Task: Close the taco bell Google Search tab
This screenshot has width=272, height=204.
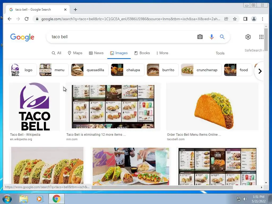Action: [65, 10]
